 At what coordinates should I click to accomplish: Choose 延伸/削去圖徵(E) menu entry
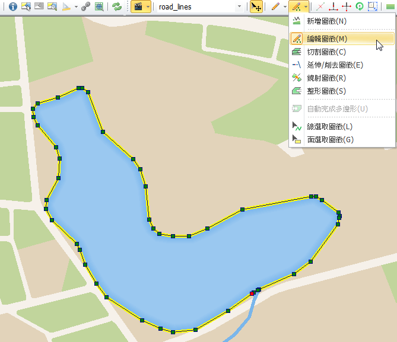[x=342, y=65]
